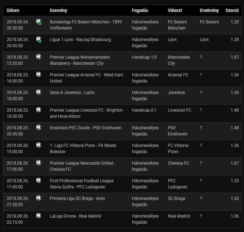Click the soccer ball icon in Newcastle United - Chelsea row
This screenshot has height=232, width=244.
click(39, 162)
